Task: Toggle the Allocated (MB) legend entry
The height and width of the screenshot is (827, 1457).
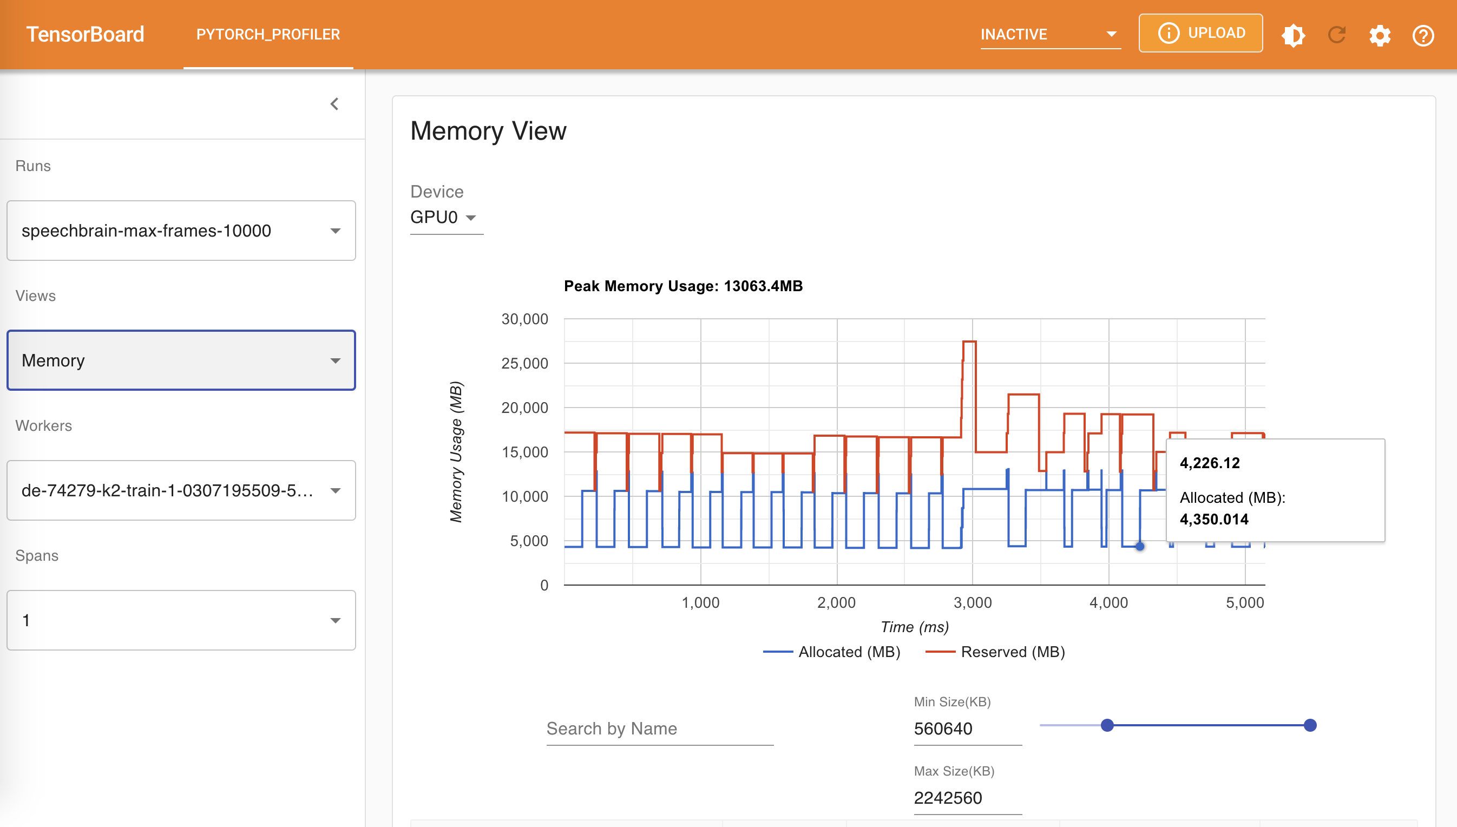Action: click(x=832, y=652)
